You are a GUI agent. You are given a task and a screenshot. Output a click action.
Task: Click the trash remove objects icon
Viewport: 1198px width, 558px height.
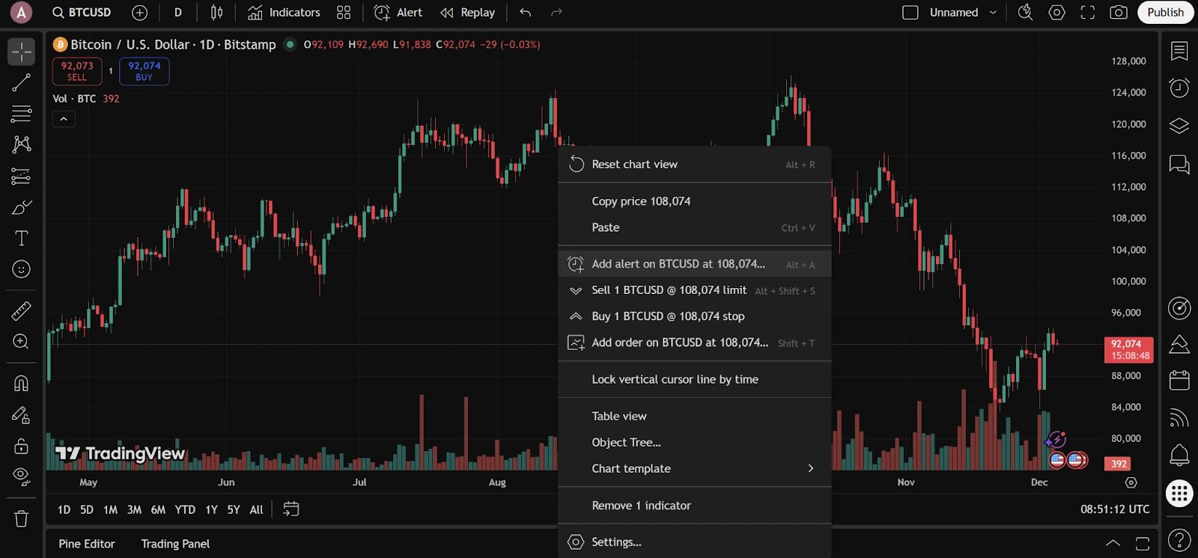(x=21, y=518)
